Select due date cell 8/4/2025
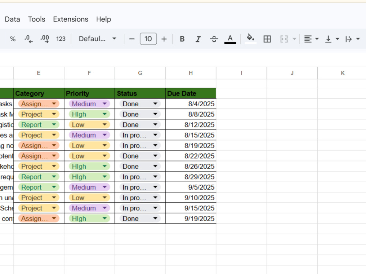The width and height of the screenshot is (366, 274). pos(191,104)
